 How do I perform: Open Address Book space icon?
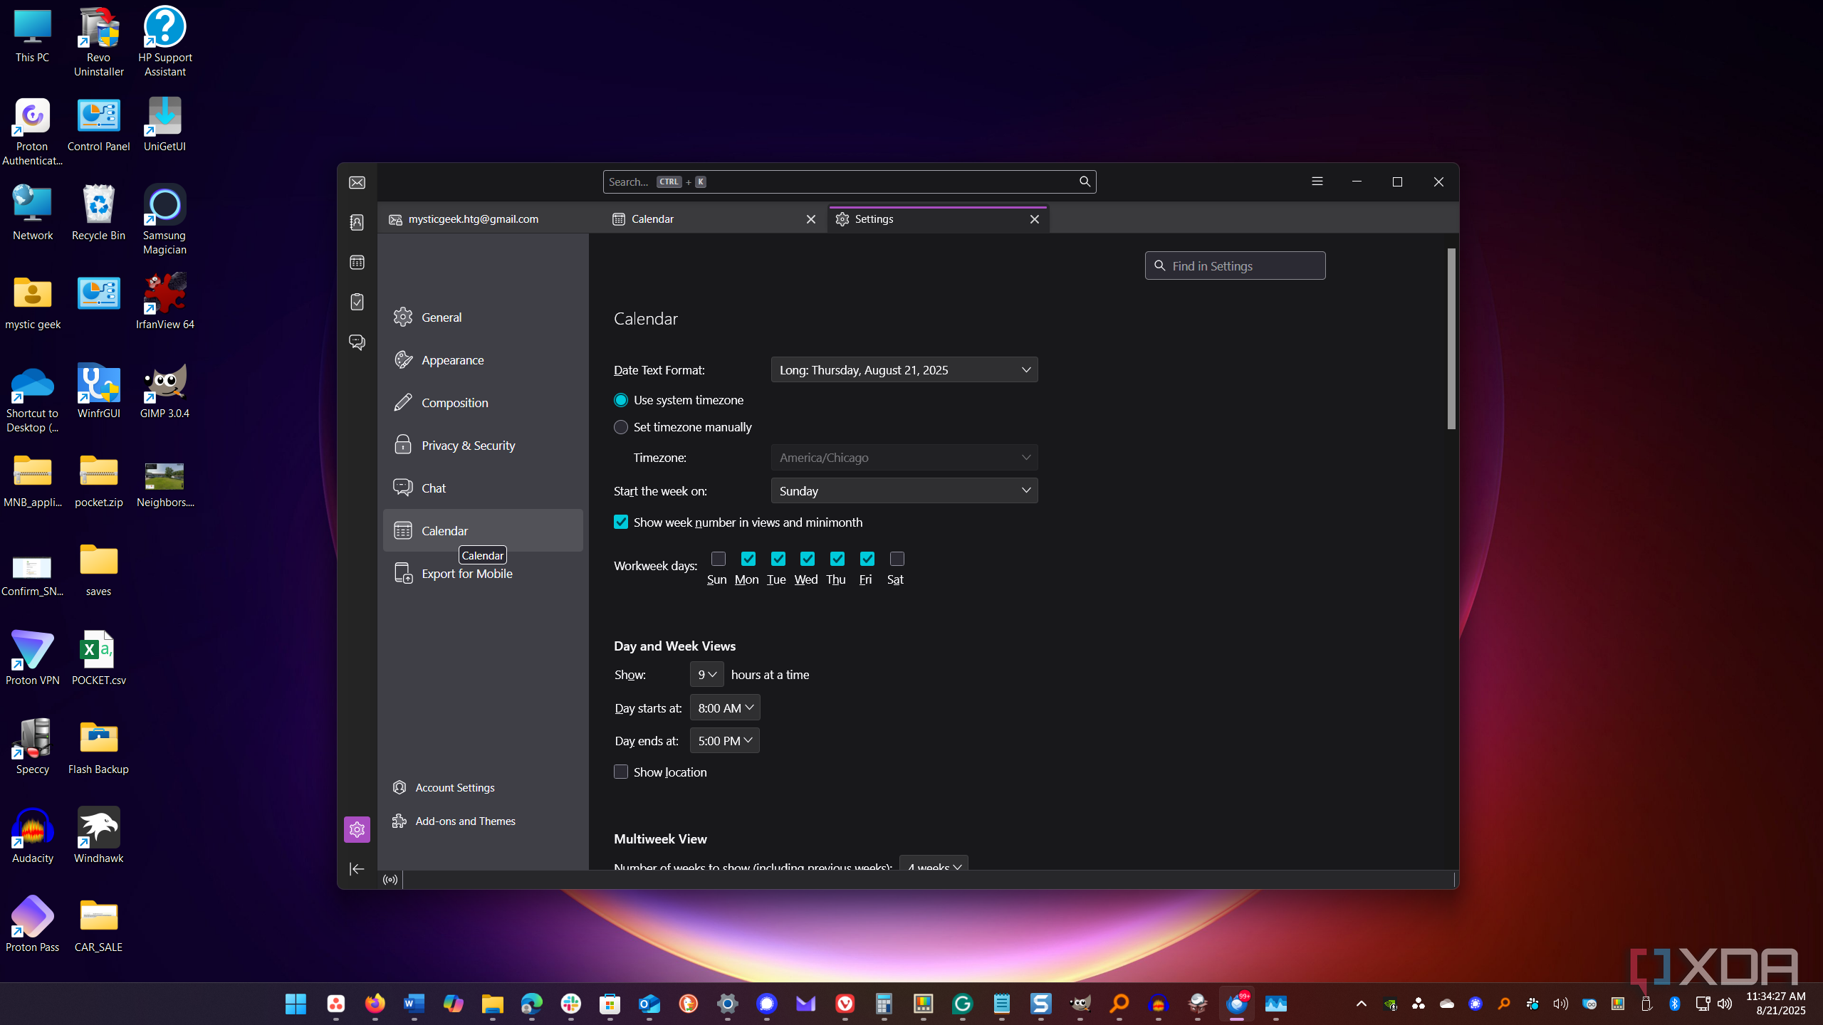[357, 222]
